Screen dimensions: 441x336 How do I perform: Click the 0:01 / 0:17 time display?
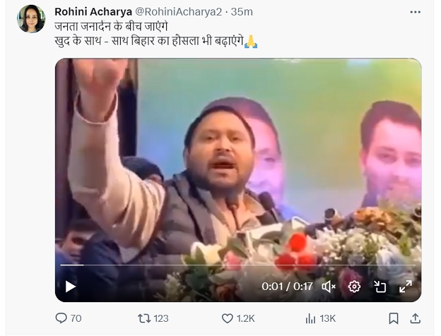pos(288,286)
